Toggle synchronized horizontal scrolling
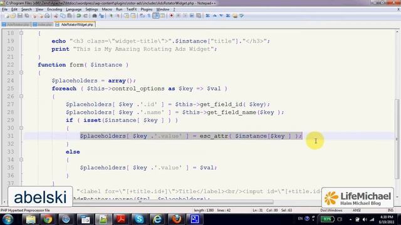Image resolution: width=401 pixels, height=225 pixels. coord(133,16)
